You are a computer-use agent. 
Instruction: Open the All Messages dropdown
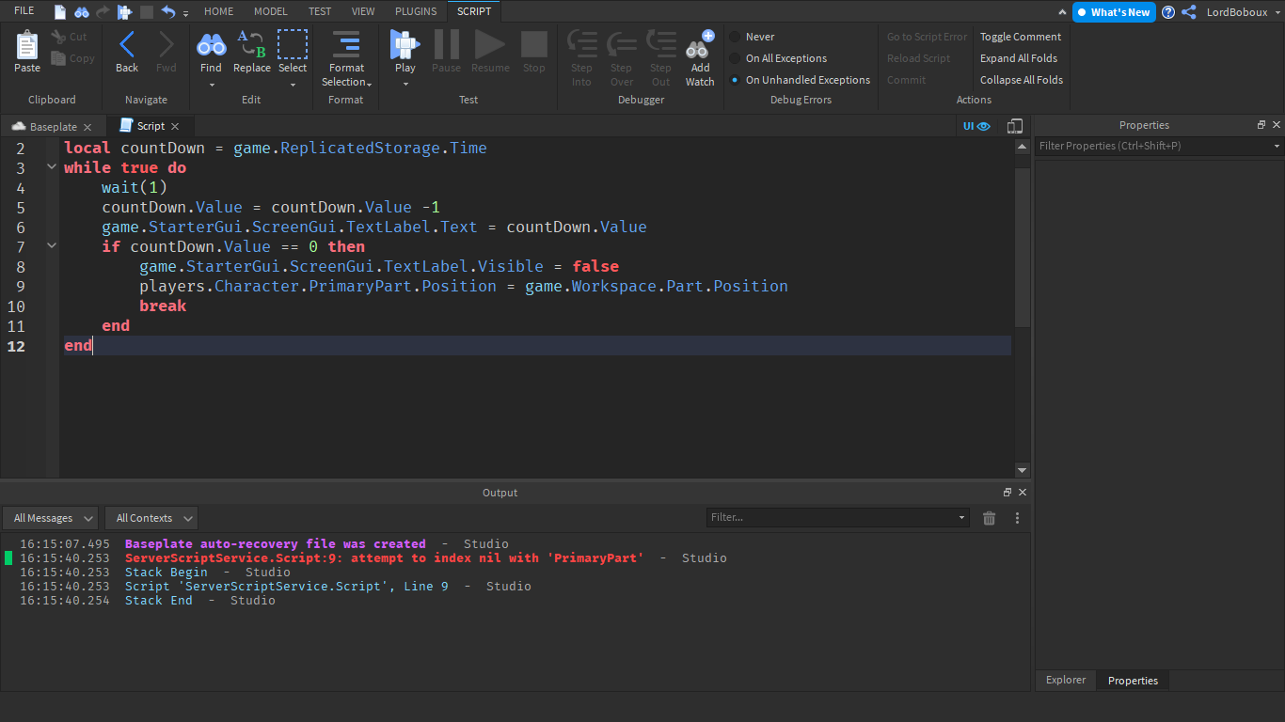click(x=50, y=518)
